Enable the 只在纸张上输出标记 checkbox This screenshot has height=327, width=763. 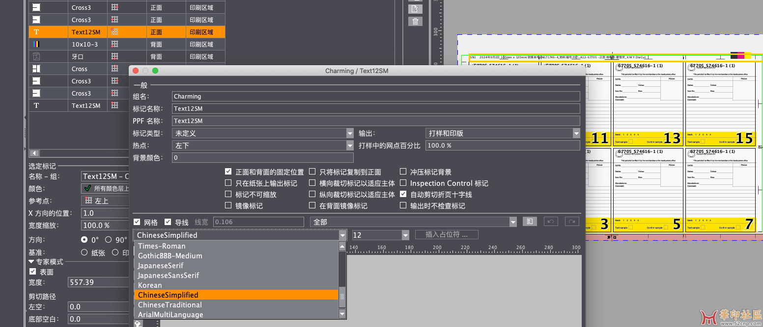pyautogui.click(x=228, y=183)
